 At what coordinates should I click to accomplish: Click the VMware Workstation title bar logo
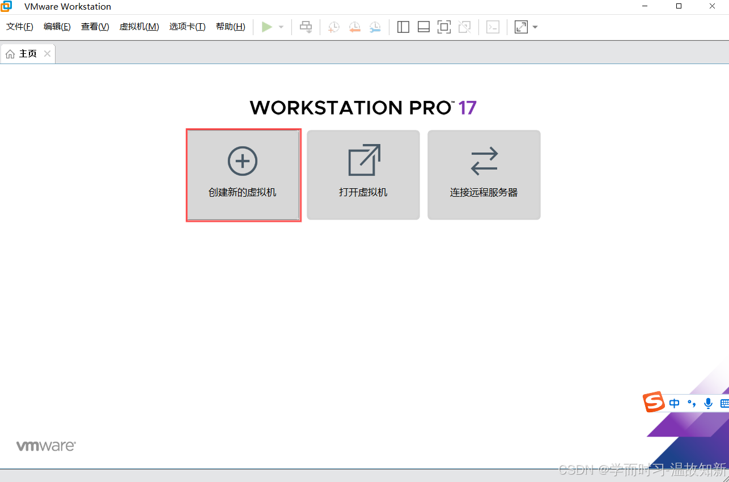point(6,6)
